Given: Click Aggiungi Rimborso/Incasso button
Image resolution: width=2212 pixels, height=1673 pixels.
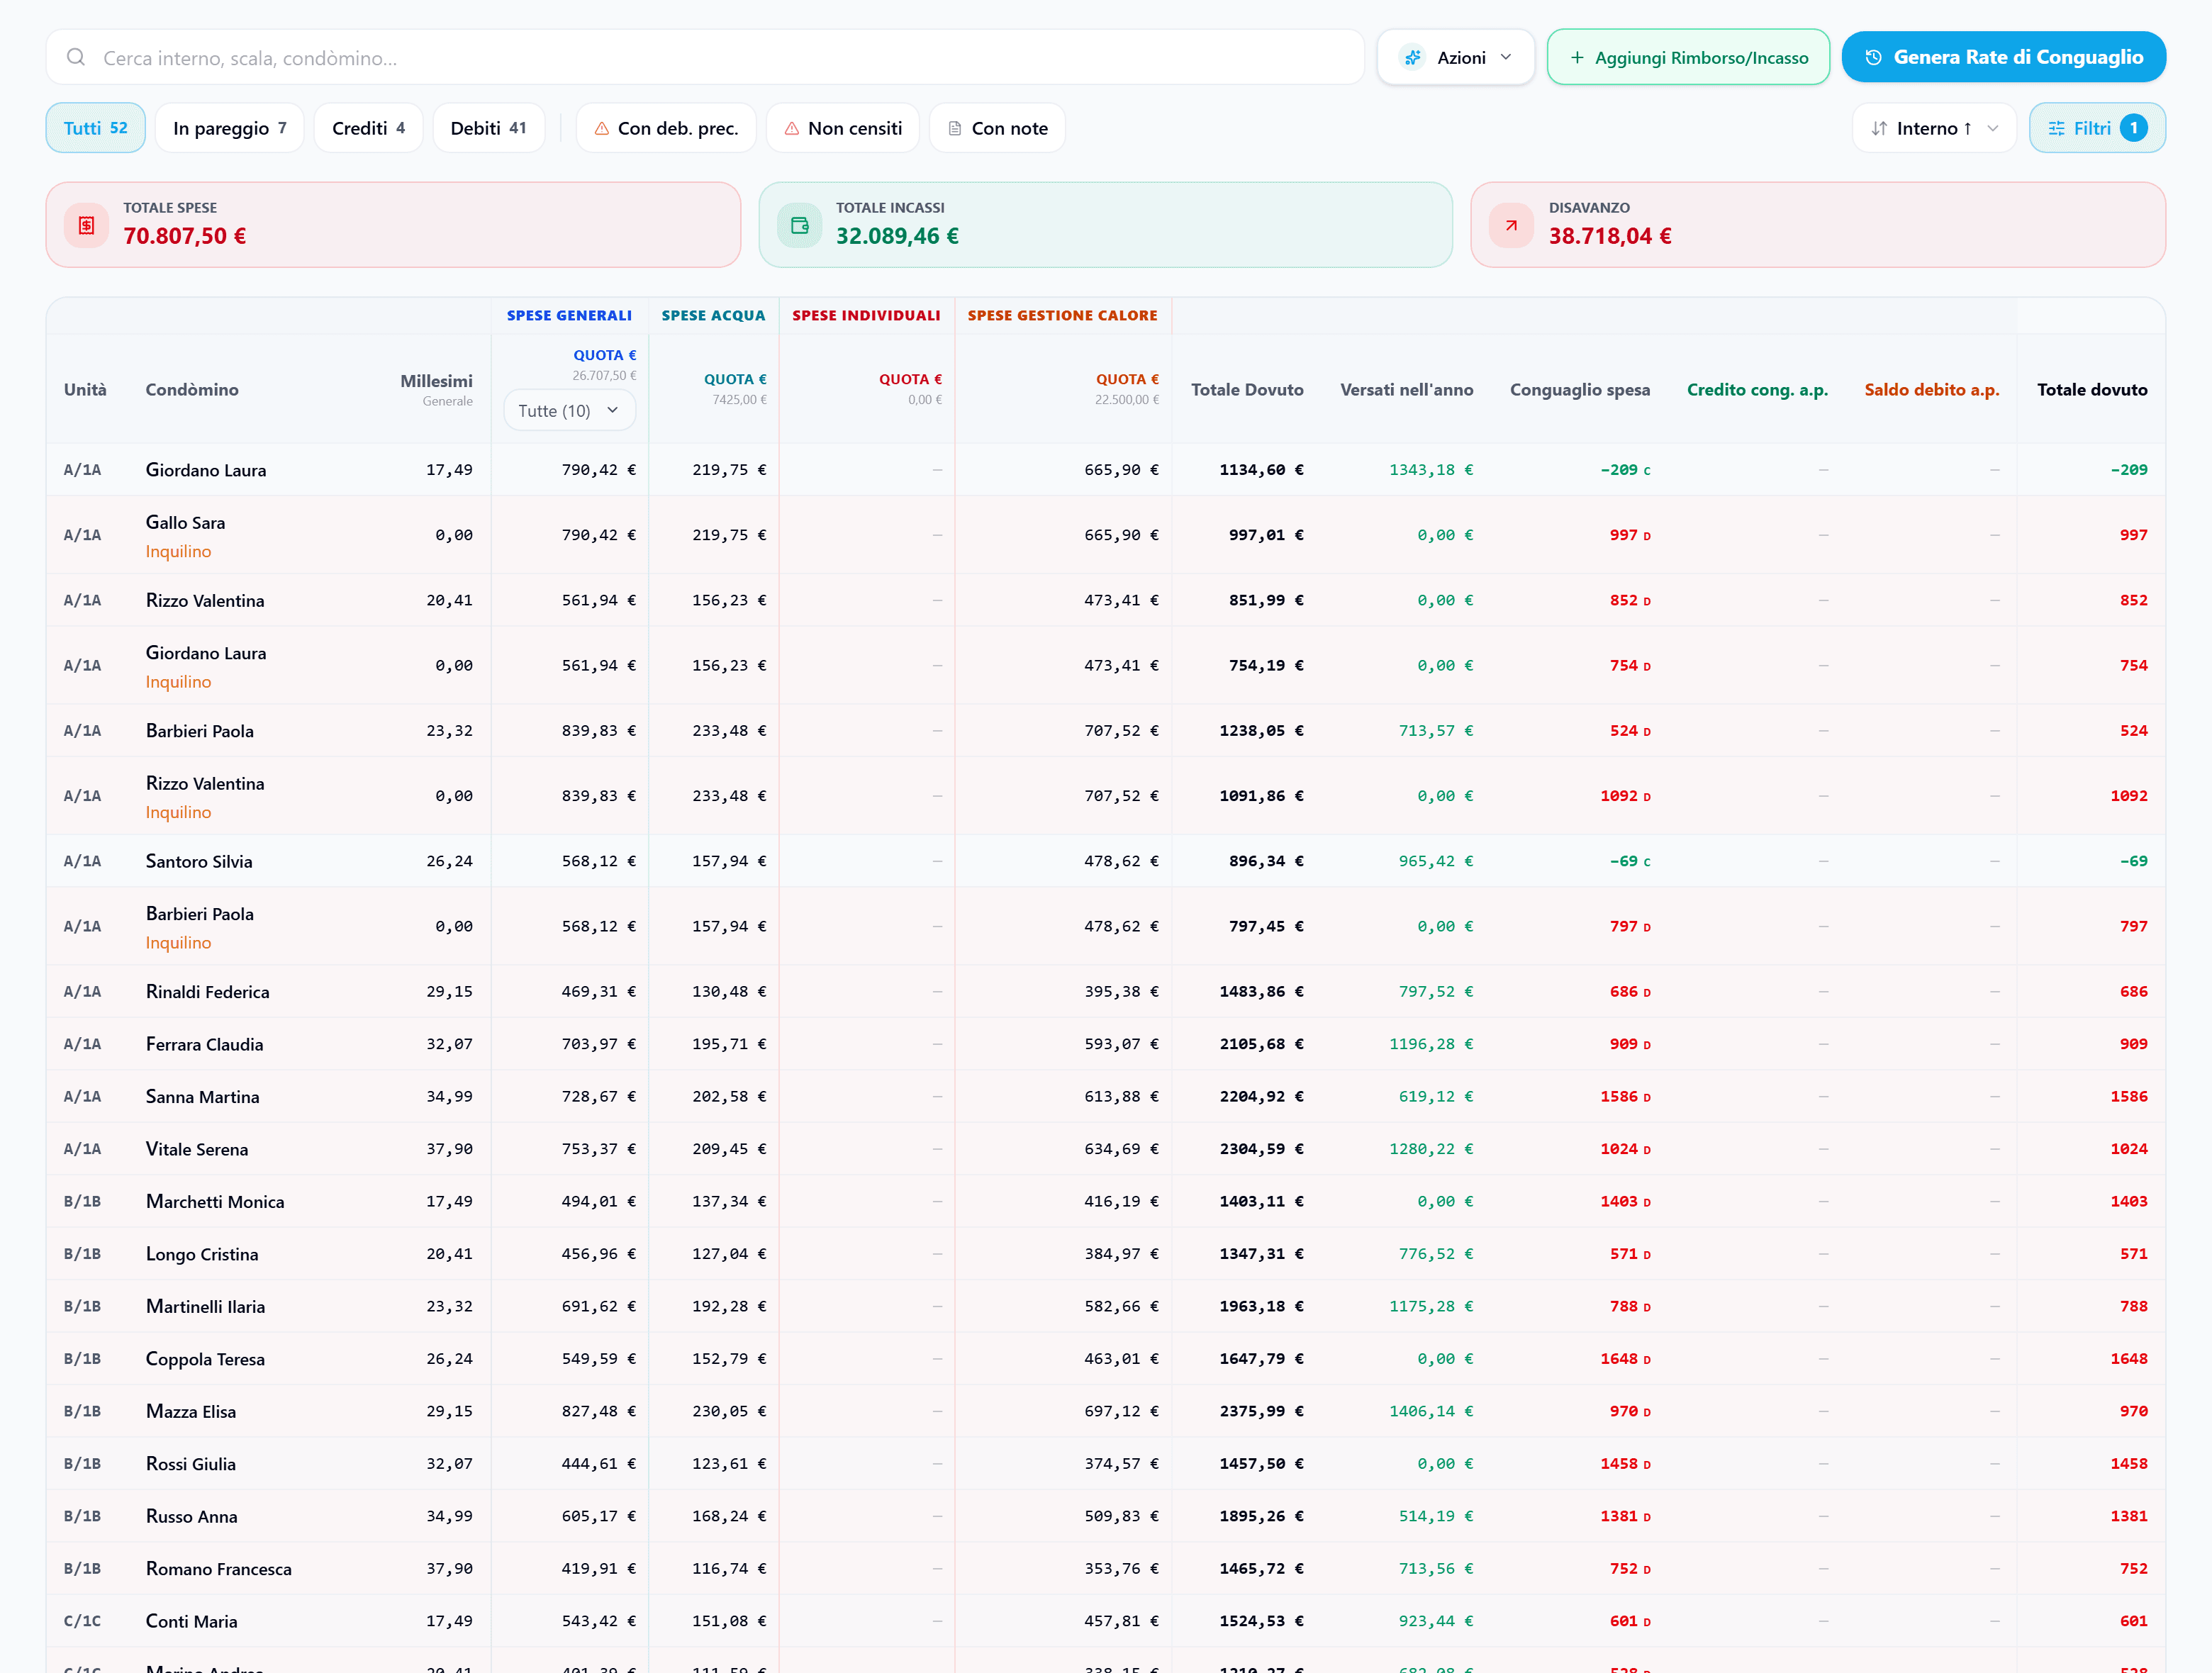Looking at the screenshot, I should 1689,57.
